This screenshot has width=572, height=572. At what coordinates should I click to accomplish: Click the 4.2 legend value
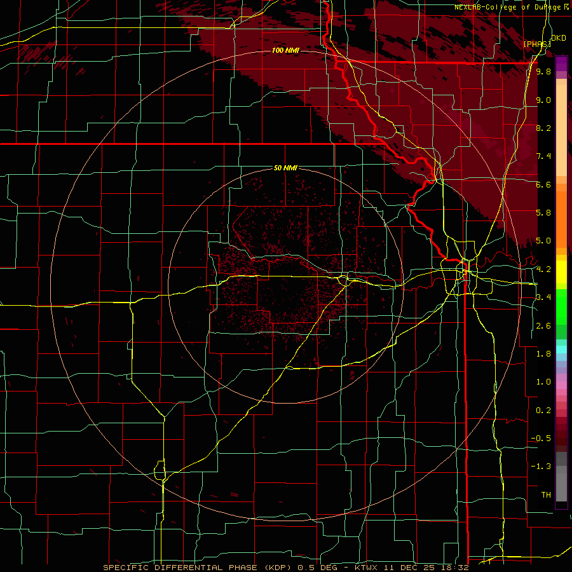(x=543, y=269)
